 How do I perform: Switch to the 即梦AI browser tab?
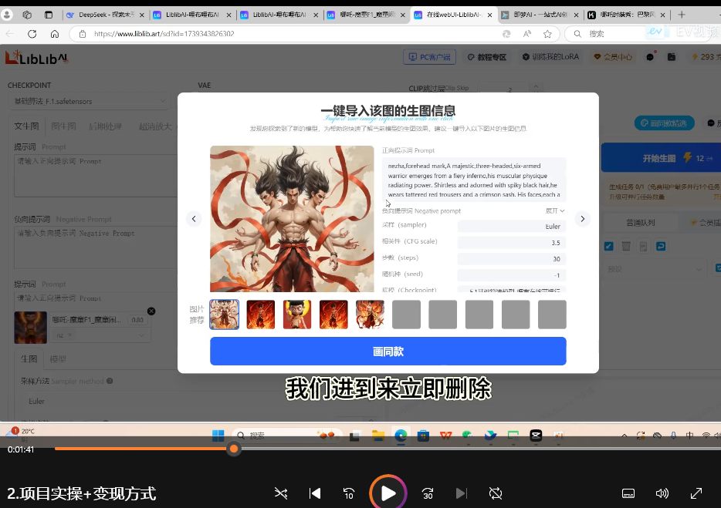[x=540, y=15]
